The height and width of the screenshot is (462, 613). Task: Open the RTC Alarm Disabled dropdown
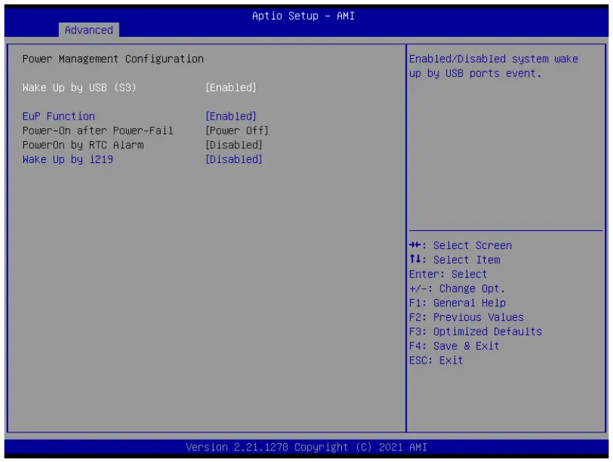pyautogui.click(x=234, y=145)
